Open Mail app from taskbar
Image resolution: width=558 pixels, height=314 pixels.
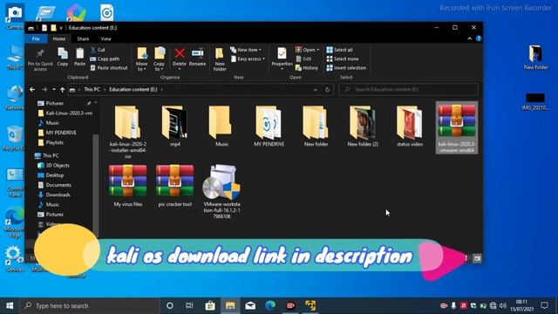click(250, 305)
